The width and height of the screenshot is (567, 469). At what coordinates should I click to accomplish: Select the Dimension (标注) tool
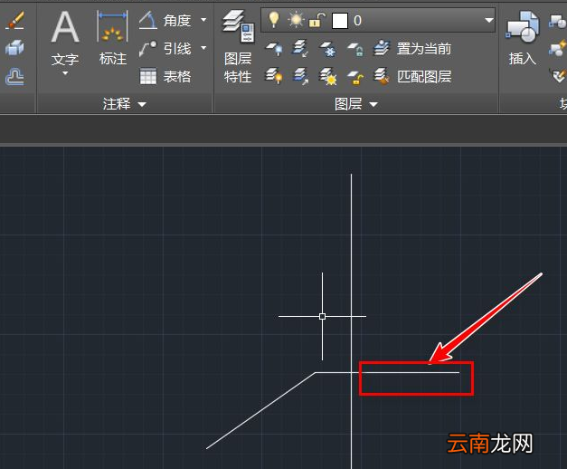coord(112,38)
